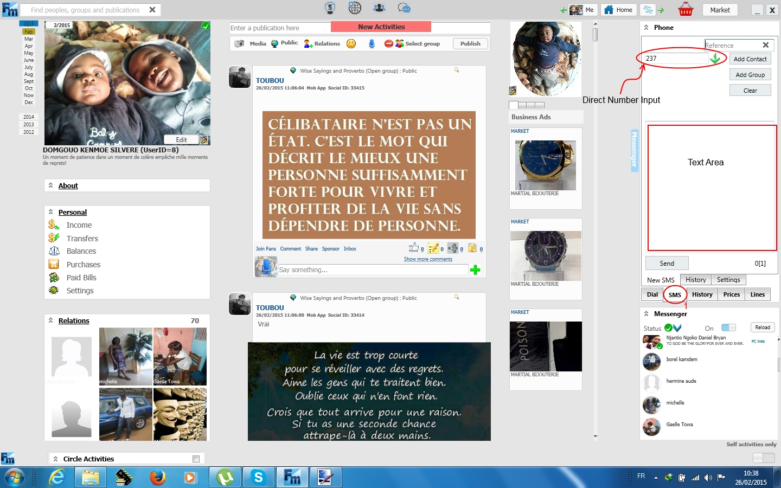The height and width of the screenshot is (488, 781).
Task: Click the edit photo icon beside Edit
Action: (x=203, y=140)
